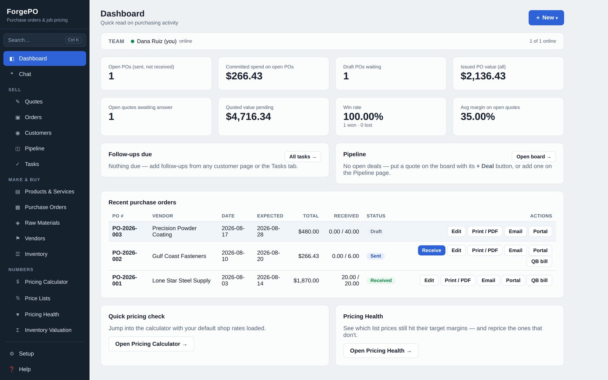Click the Committed spend $266.43 card
The image size is (608, 380).
(x=273, y=73)
